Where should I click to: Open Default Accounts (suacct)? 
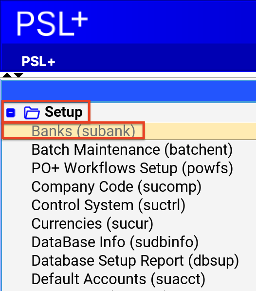(118, 279)
